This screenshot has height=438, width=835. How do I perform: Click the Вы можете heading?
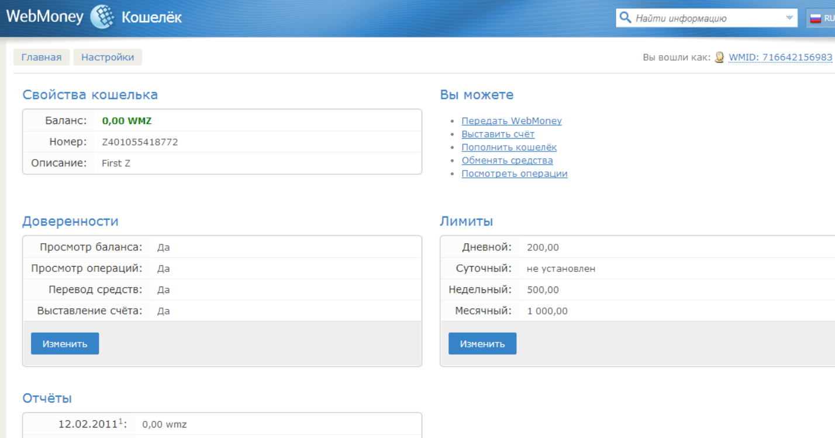477,95
